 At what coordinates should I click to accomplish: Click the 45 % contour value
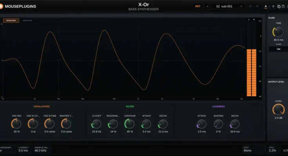[x=130, y=132]
